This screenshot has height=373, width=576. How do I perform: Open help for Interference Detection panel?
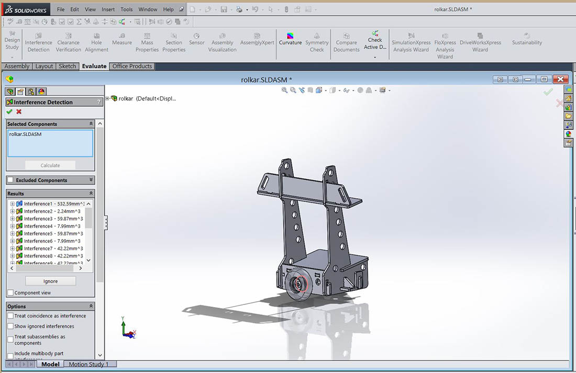tap(99, 102)
